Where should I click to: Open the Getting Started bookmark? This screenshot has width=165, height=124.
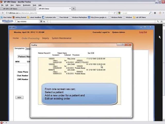(x=21, y=17)
